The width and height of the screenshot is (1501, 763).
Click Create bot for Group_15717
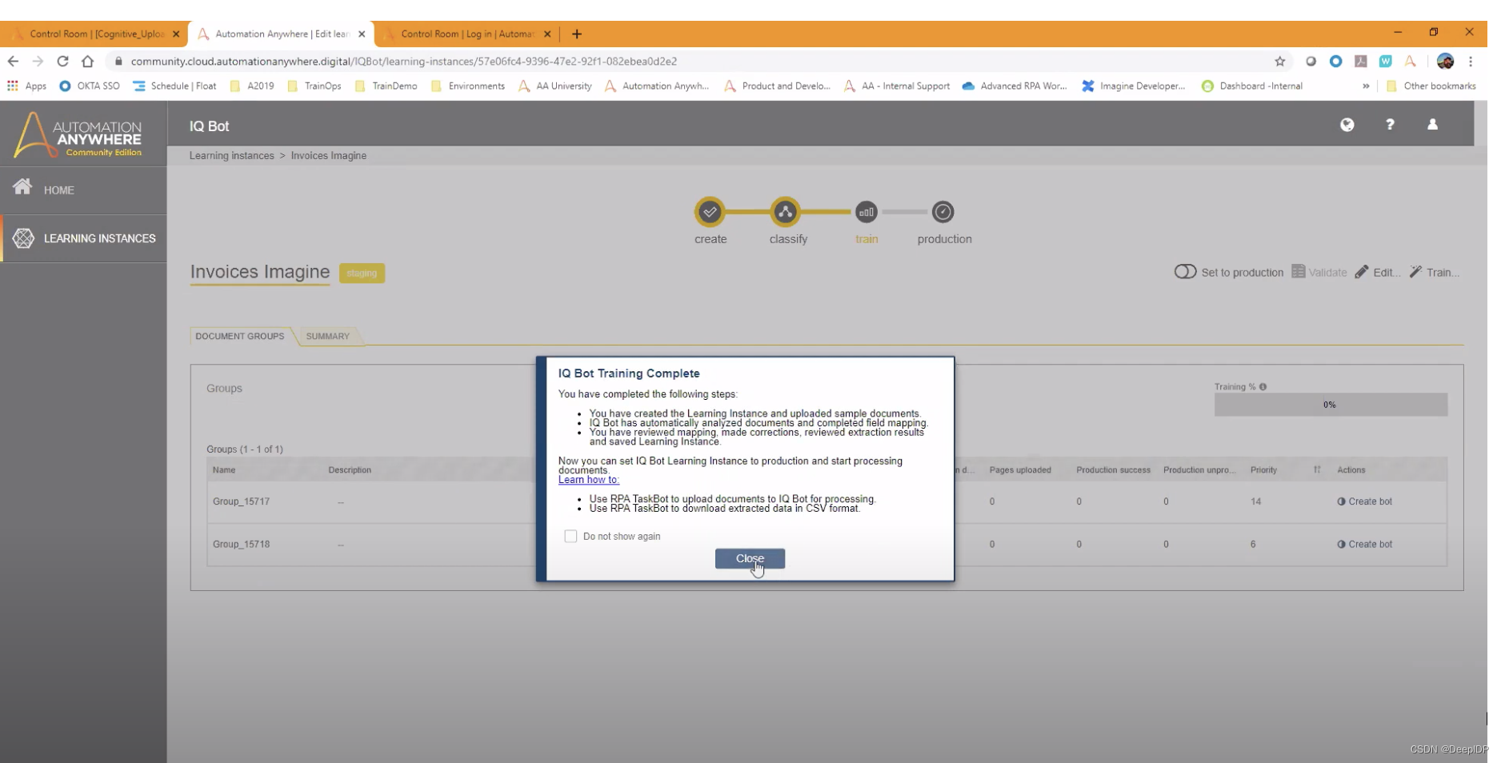pos(1365,501)
